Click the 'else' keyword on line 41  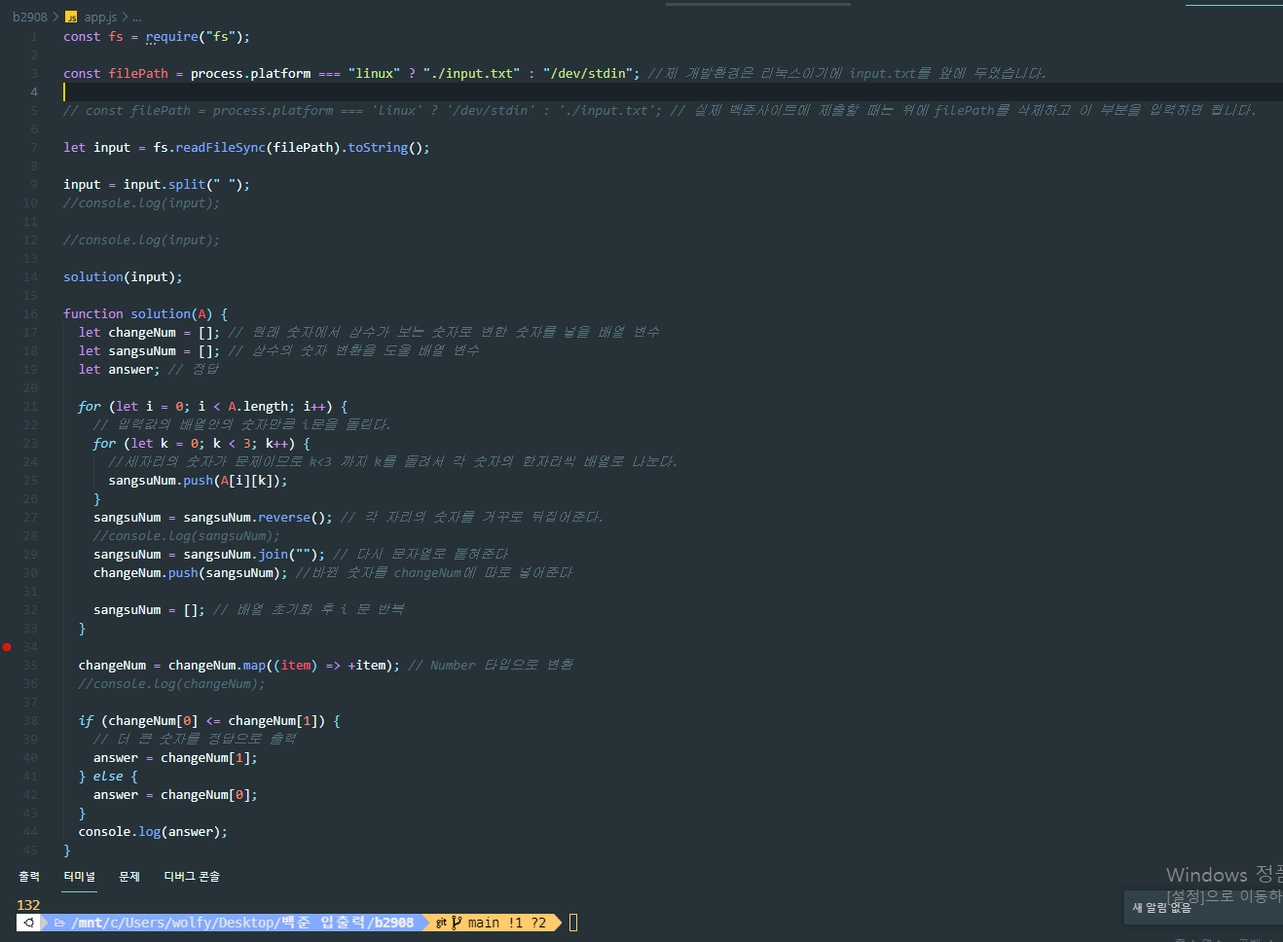[108, 777]
